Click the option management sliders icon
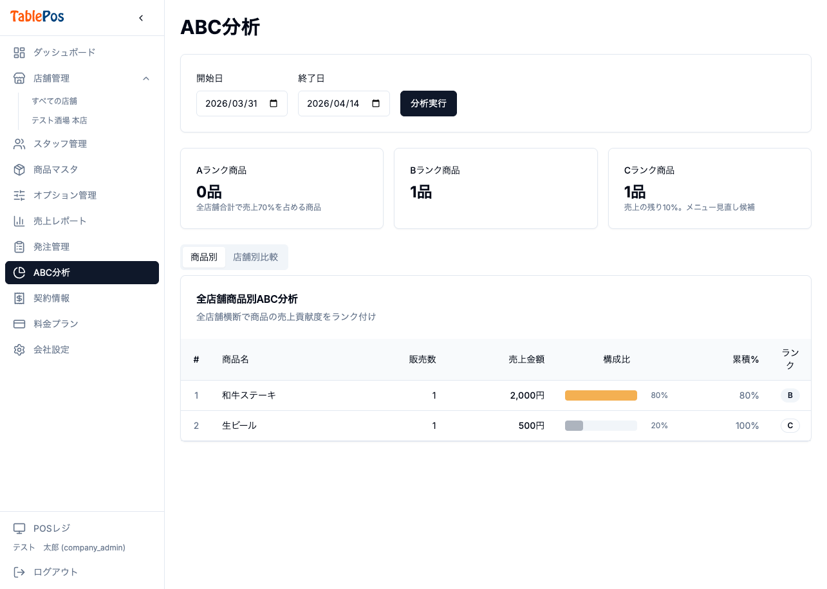 (19, 195)
